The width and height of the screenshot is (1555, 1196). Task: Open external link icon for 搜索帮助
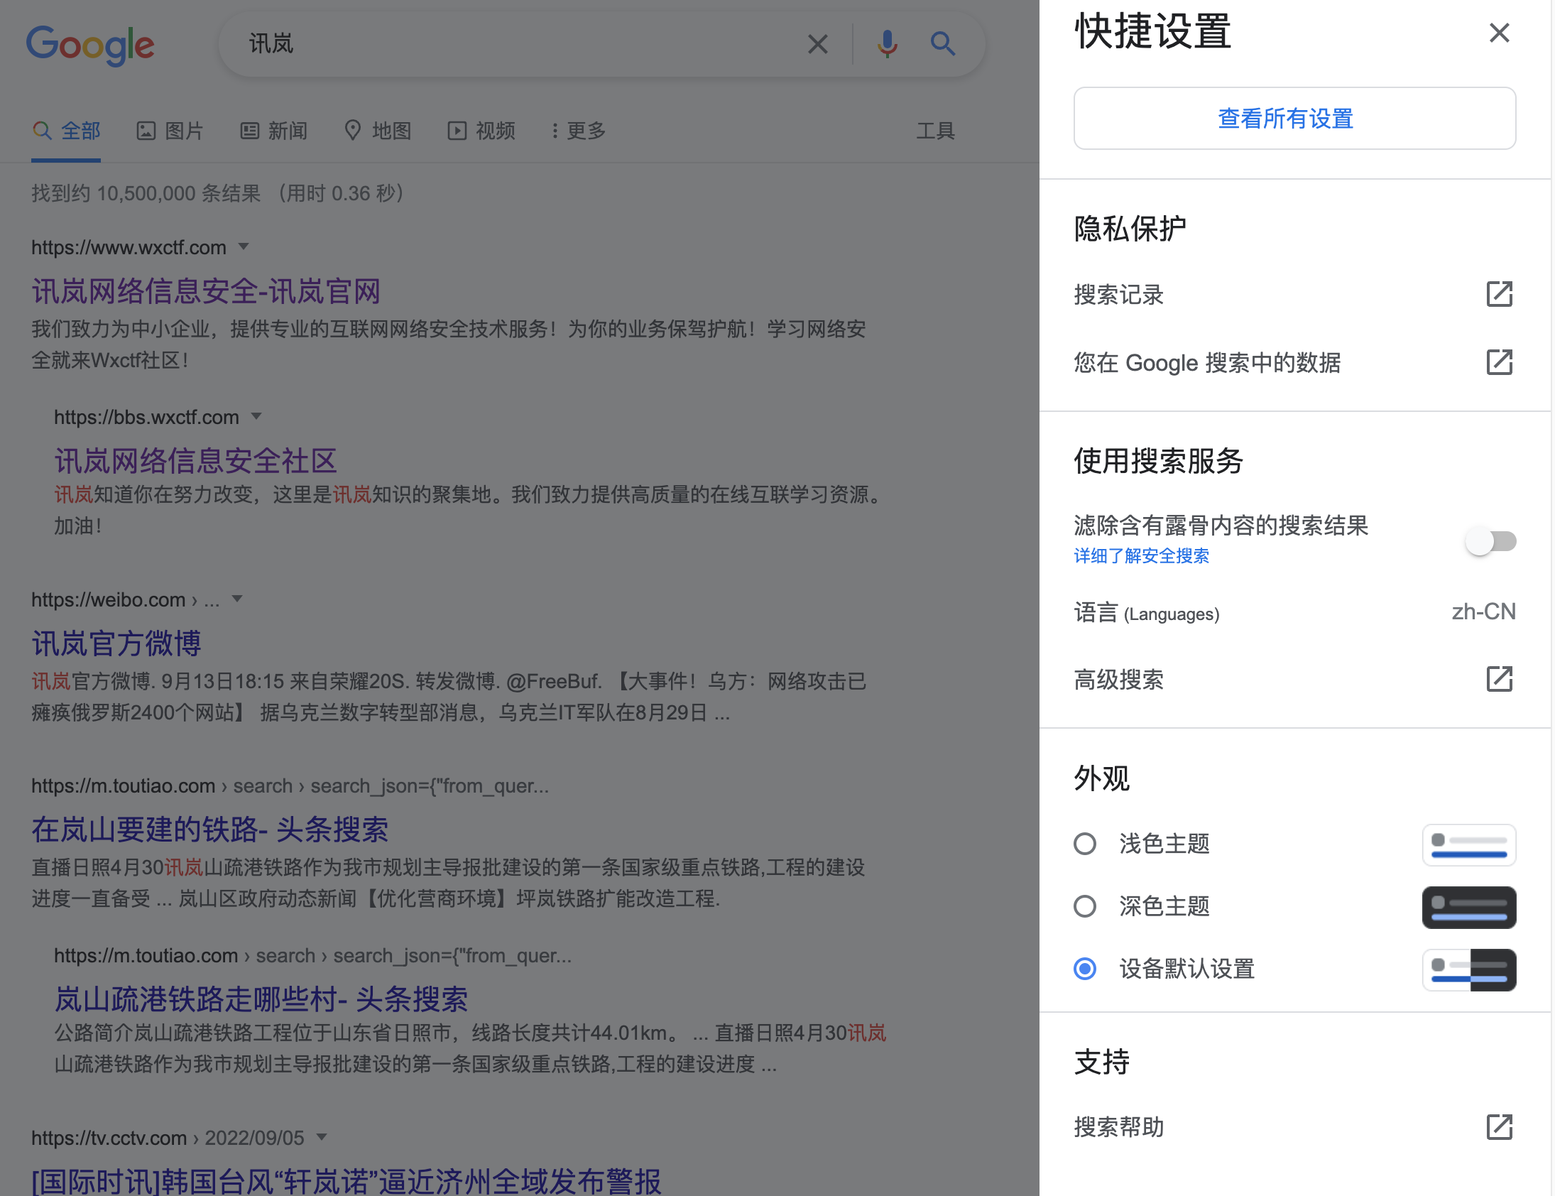pos(1499,1127)
